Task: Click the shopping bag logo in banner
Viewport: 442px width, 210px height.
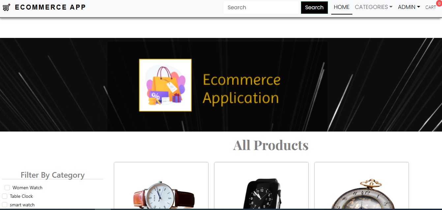Action: pos(165,85)
